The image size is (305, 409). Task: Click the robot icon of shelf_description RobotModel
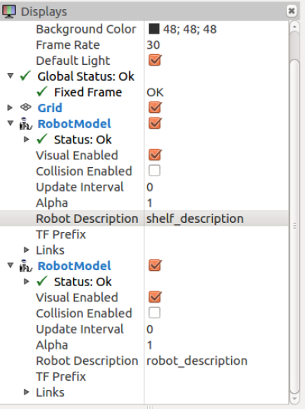[26, 124]
